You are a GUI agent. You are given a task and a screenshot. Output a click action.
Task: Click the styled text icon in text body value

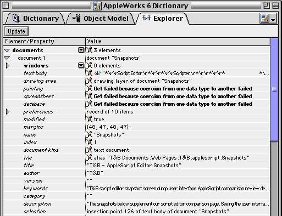[x=98, y=73]
